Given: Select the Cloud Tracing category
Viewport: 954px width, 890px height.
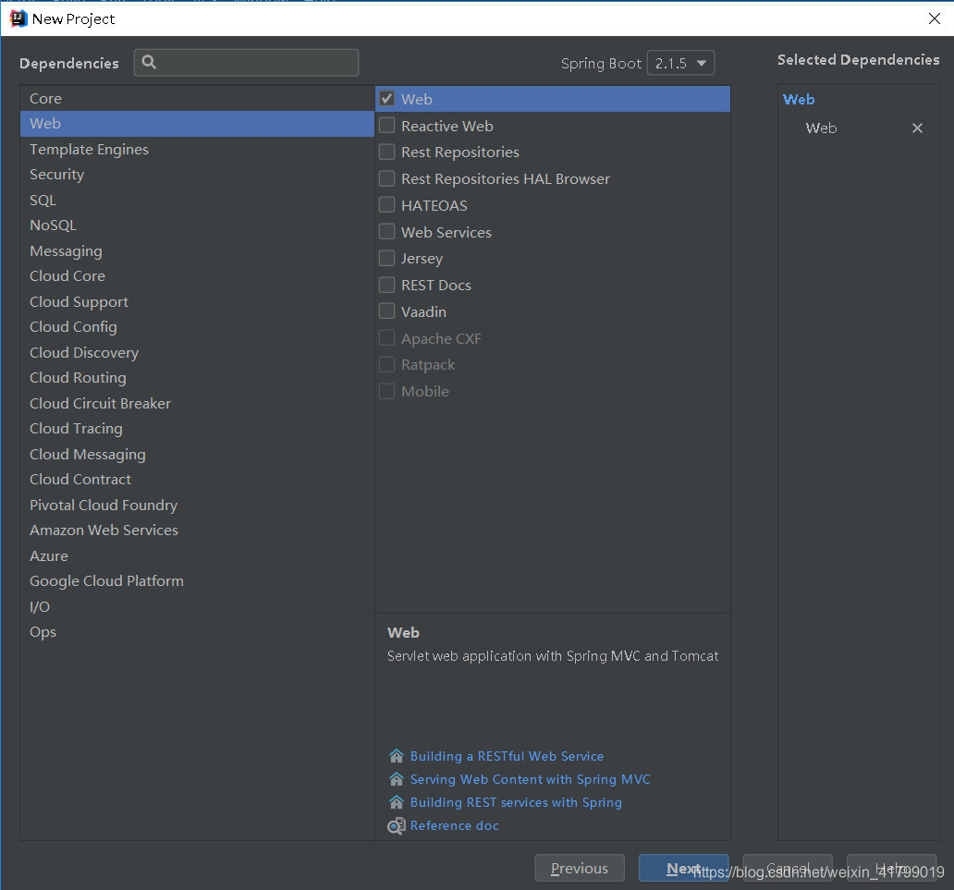Looking at the screenshot, I should (x=197, y=429).
